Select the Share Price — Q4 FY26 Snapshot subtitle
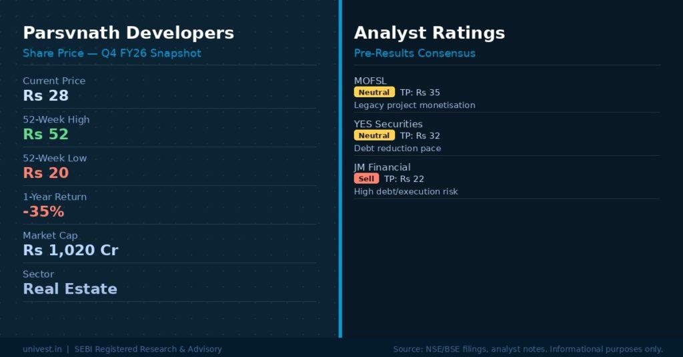This screenshot has width=683, height=357. (112, 53)
